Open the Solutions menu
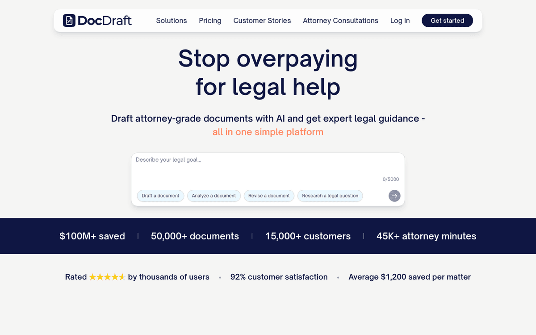Image resolution: width=536 pixels, height=335 pixels. (172, 21)
